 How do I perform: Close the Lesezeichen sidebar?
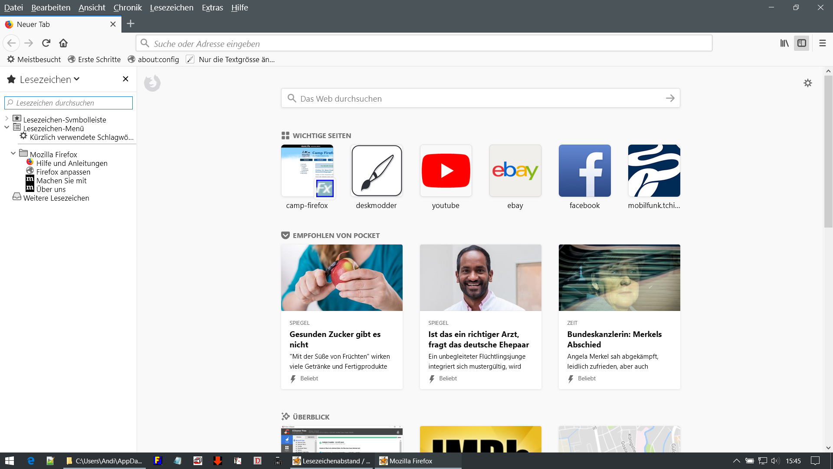pos(125,79)
